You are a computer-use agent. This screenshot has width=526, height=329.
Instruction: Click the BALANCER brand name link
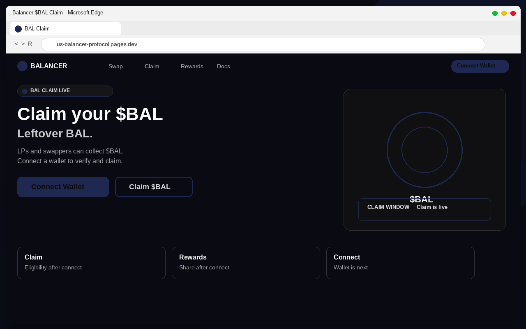tap(49, 66)
